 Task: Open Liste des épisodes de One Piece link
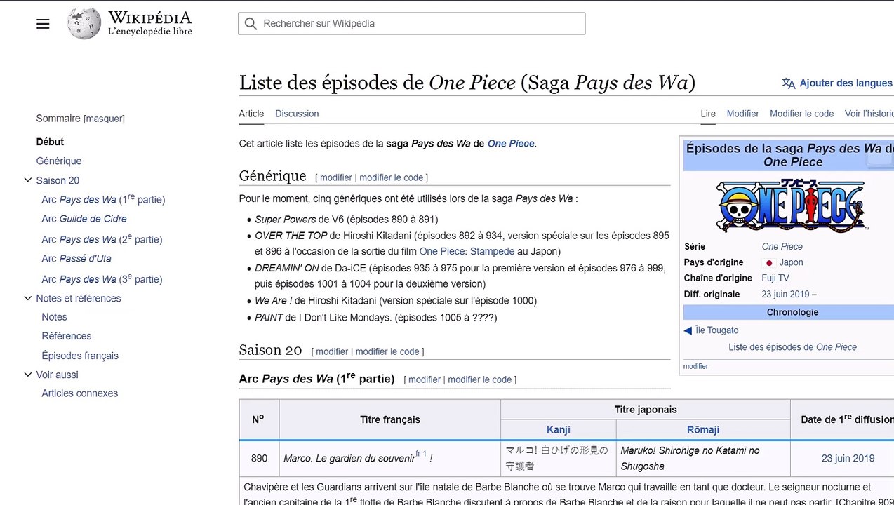(792, 347)
